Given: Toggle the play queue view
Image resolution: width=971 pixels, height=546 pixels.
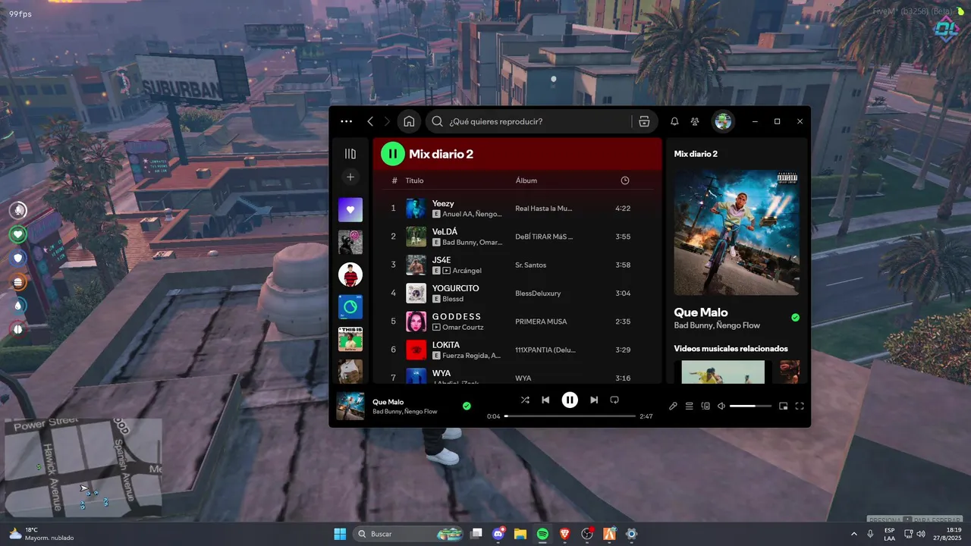Looking at the screenshot, I should point(690,406).
